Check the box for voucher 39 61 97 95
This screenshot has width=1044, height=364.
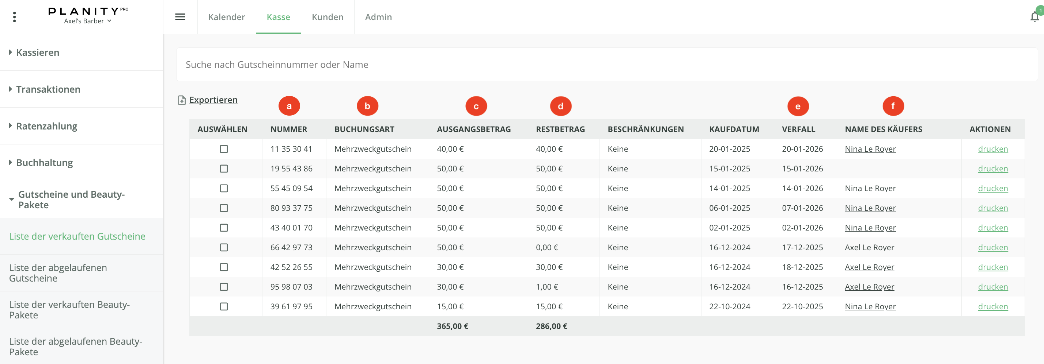click(224, 307)
